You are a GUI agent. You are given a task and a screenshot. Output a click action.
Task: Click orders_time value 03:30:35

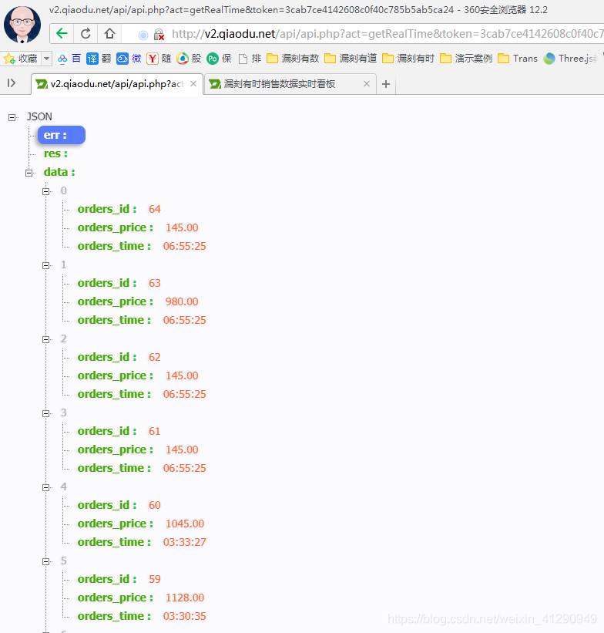184,616
